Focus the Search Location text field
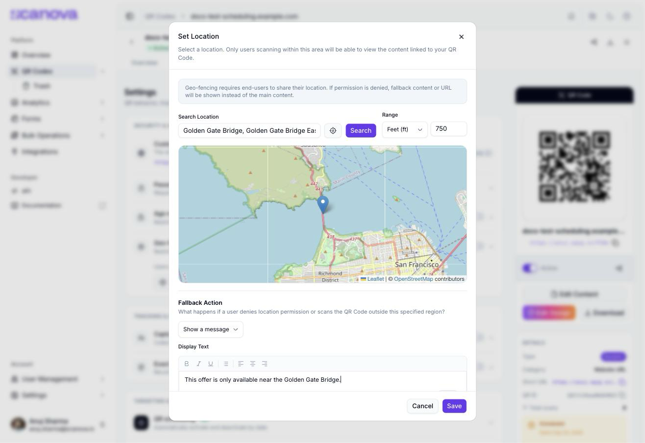The height and width of the screenshot is (443, 645). [x=249, y=130]
